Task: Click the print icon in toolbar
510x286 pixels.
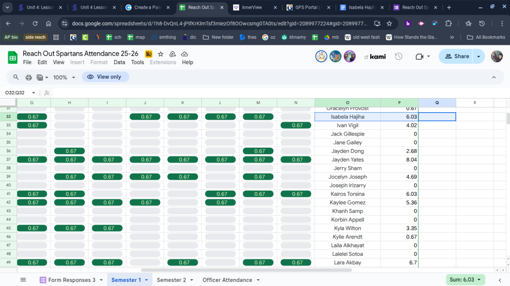Action: [29, 77]
